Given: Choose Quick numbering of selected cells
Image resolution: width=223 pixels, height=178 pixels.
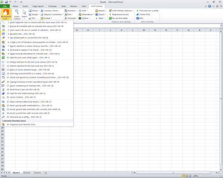Looking at the screenshot, I should click(37, 86).
